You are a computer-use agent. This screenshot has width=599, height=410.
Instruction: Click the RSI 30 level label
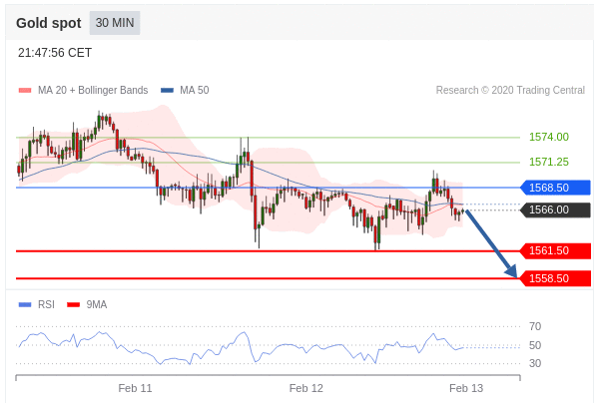(x=535, y=363)
